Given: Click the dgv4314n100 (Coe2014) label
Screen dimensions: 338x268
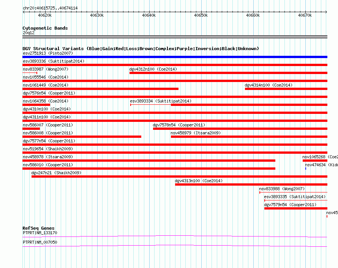Looking at the screenshot, I should [x=269, y=85].
